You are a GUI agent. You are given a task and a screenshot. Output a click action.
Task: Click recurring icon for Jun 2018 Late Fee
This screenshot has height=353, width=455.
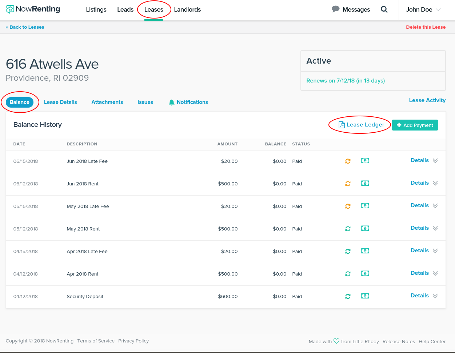[348, 161]
